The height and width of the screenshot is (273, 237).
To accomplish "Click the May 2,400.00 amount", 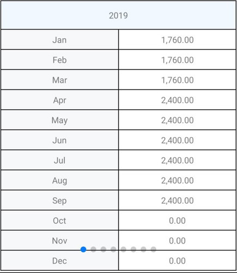I will click(x=178, y=120).
